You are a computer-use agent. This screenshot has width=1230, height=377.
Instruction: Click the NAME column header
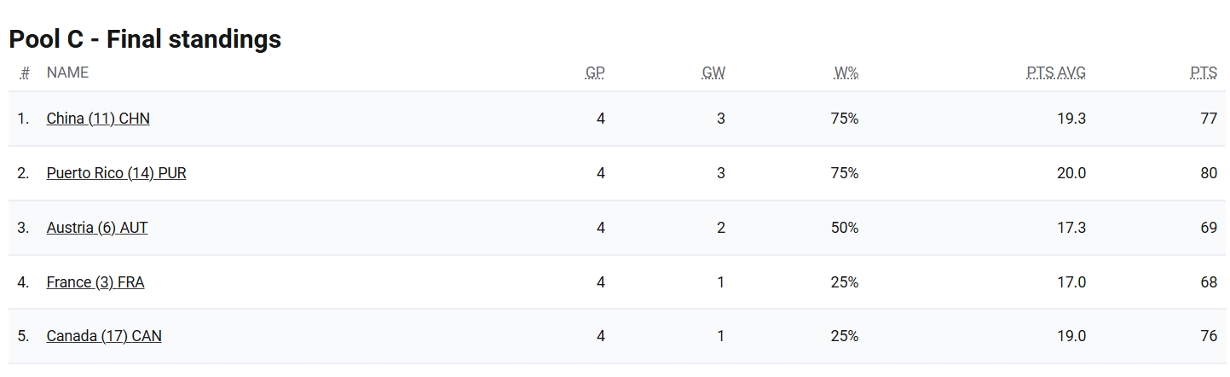tap(67, 73)
